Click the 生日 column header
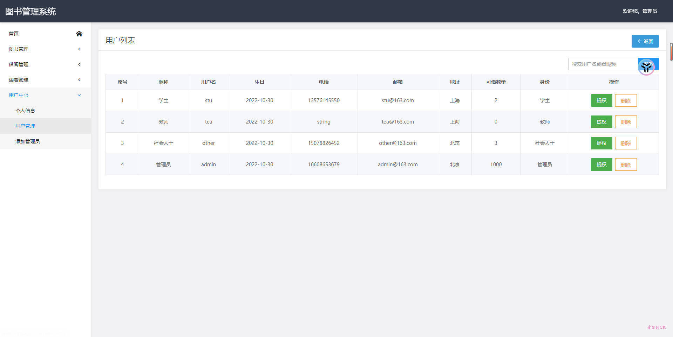Viewport: 673px width, 337px height. coord(259,82)
